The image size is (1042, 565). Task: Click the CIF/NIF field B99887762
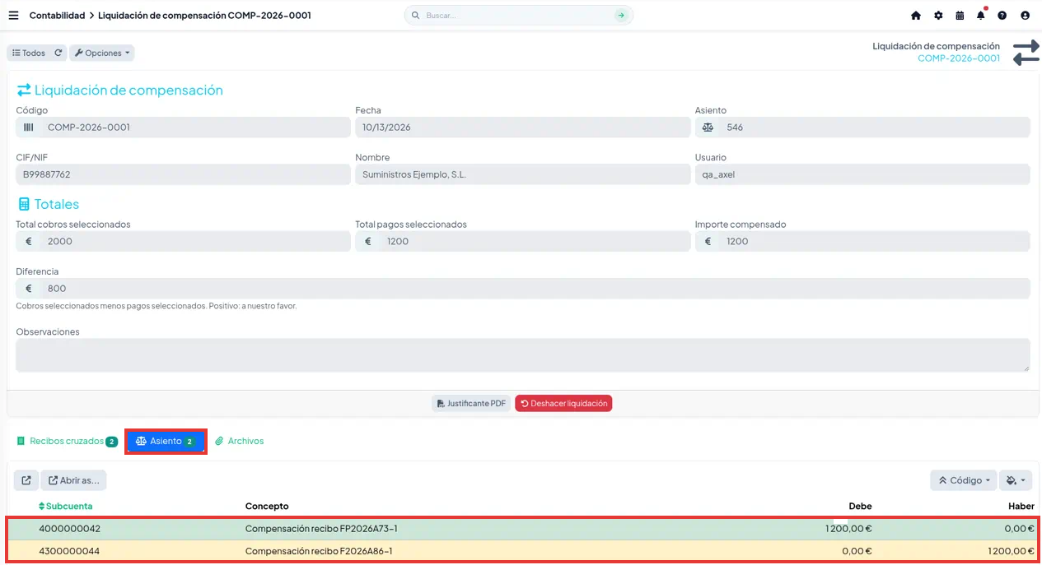184,174
